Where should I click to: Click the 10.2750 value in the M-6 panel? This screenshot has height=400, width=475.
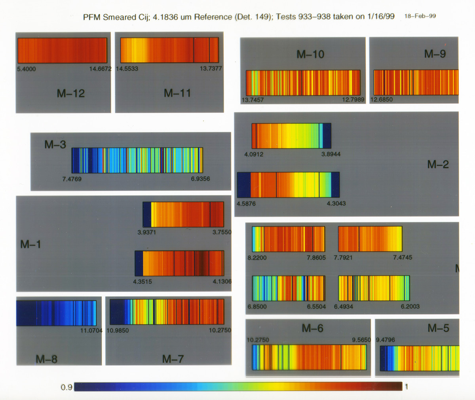258,340
